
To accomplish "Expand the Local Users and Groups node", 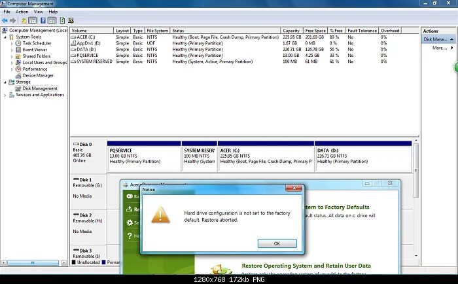I will pyautogui.click(x=12, y=63).
